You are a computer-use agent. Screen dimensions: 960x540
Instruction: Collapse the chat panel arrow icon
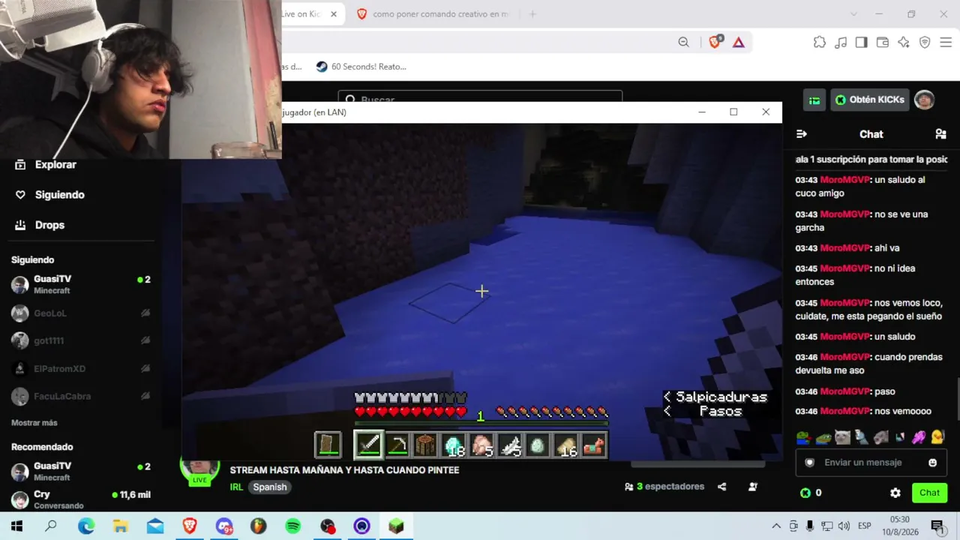tap(802, 134)
